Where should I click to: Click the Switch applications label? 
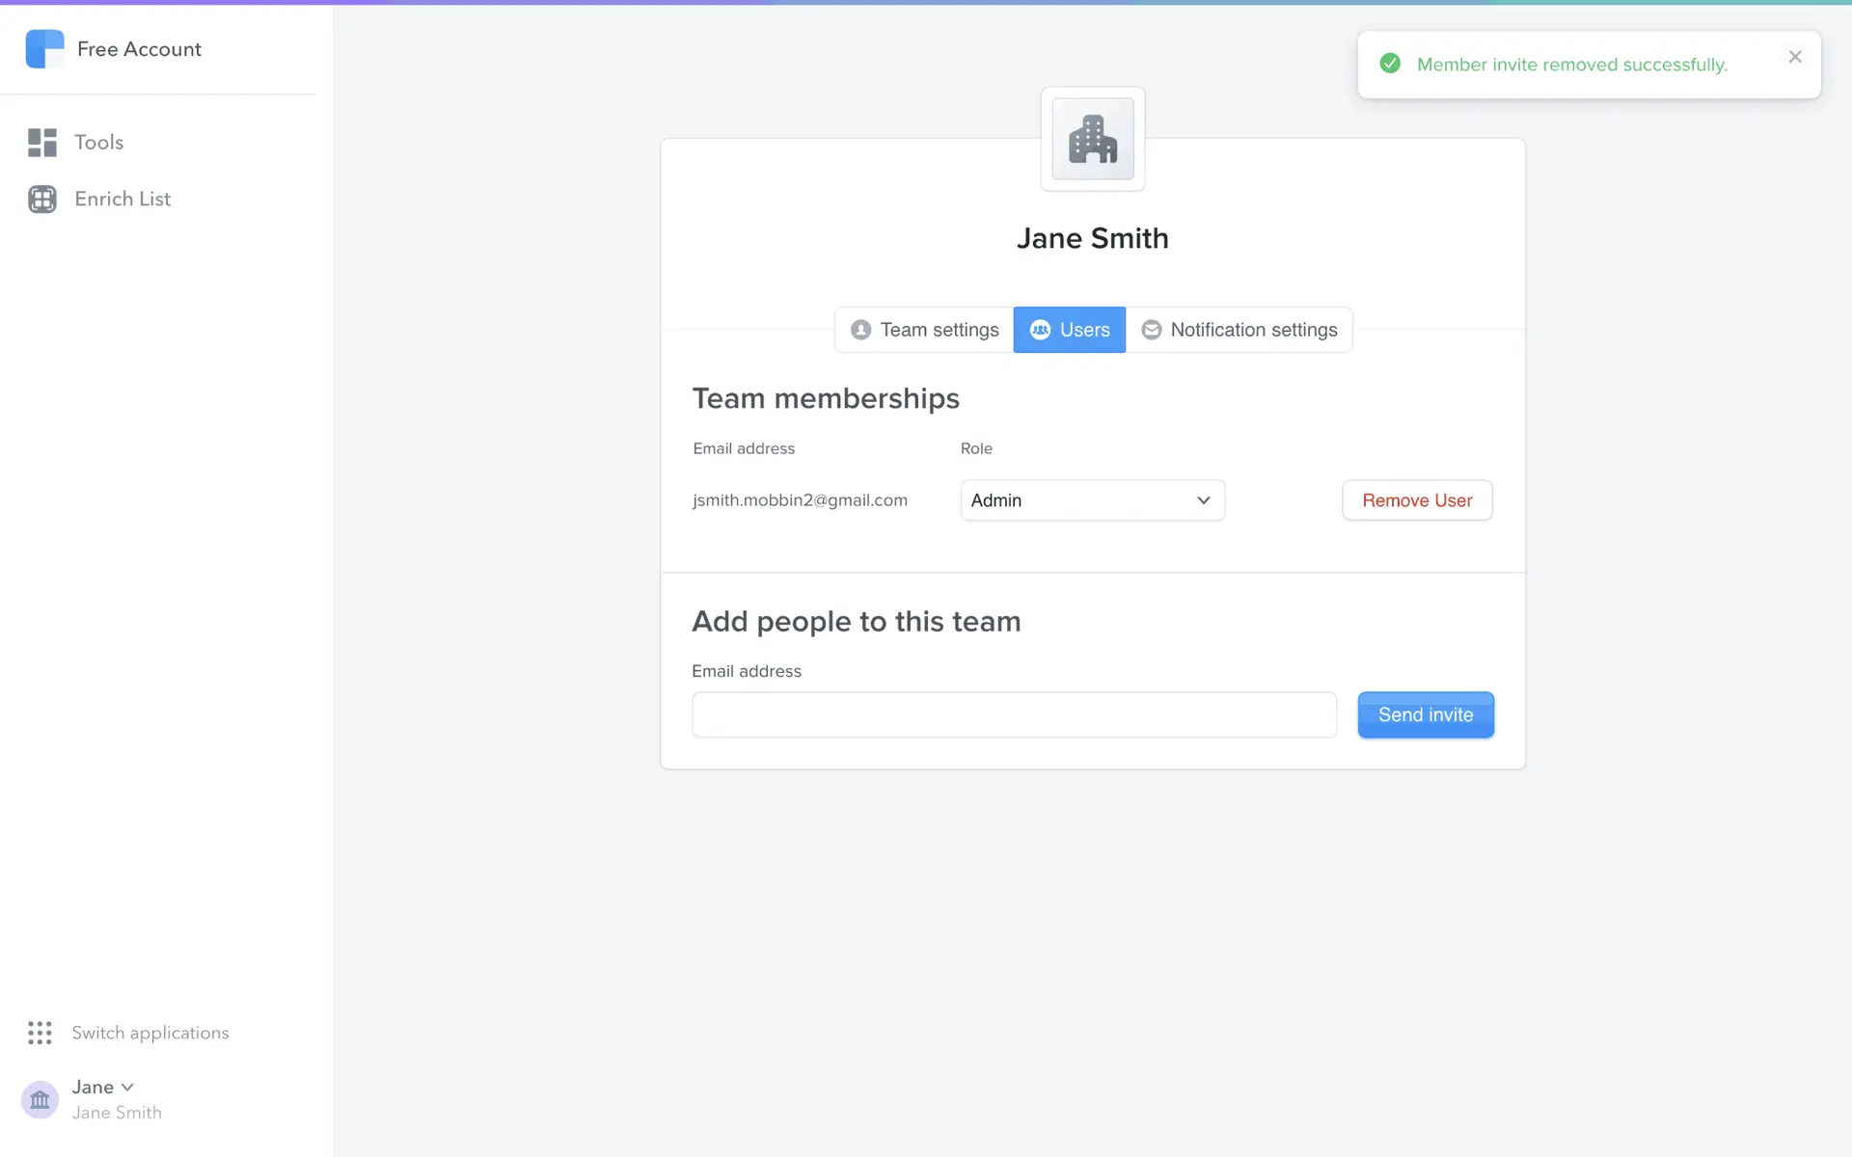pos(150,1033)
